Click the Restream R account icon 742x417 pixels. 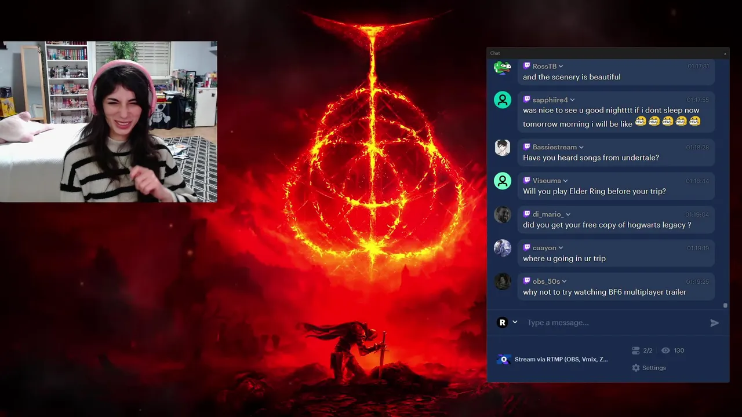[x=503, y=323]
